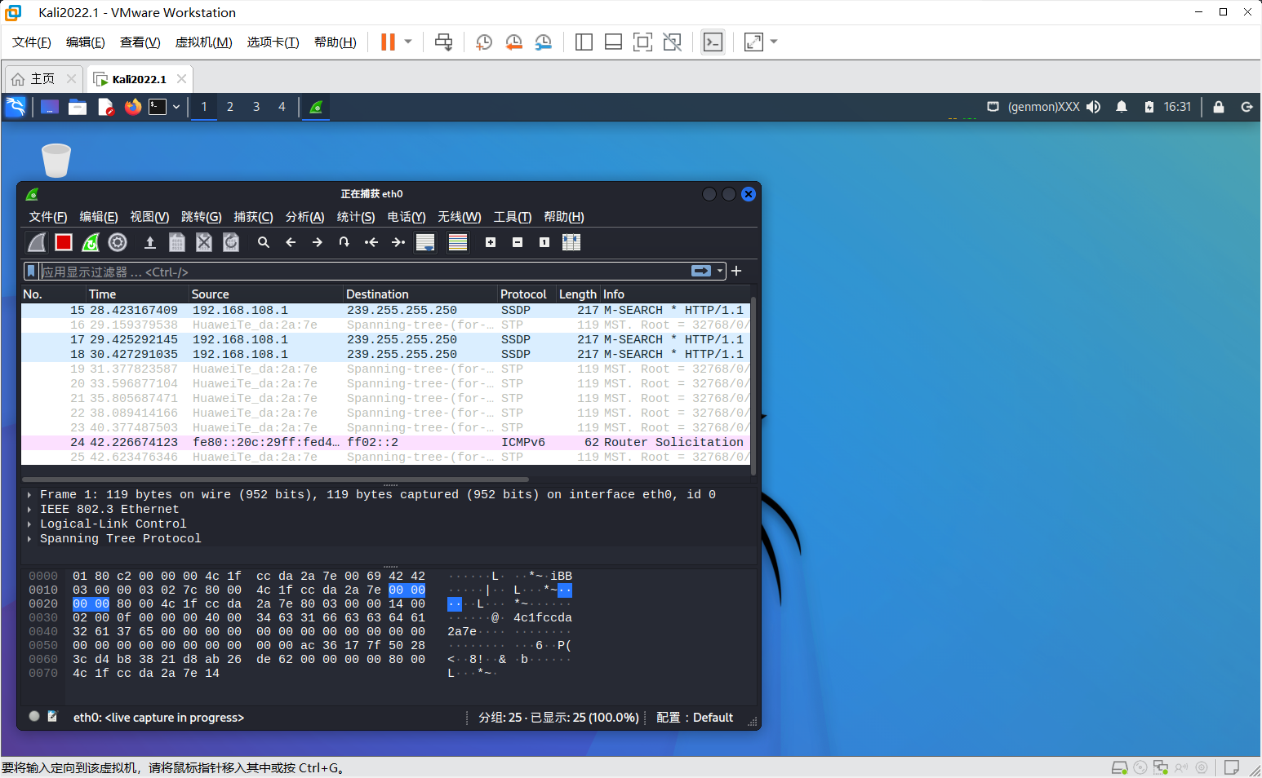Open capture options settings

pyautogui.click(x=117, y=242)
